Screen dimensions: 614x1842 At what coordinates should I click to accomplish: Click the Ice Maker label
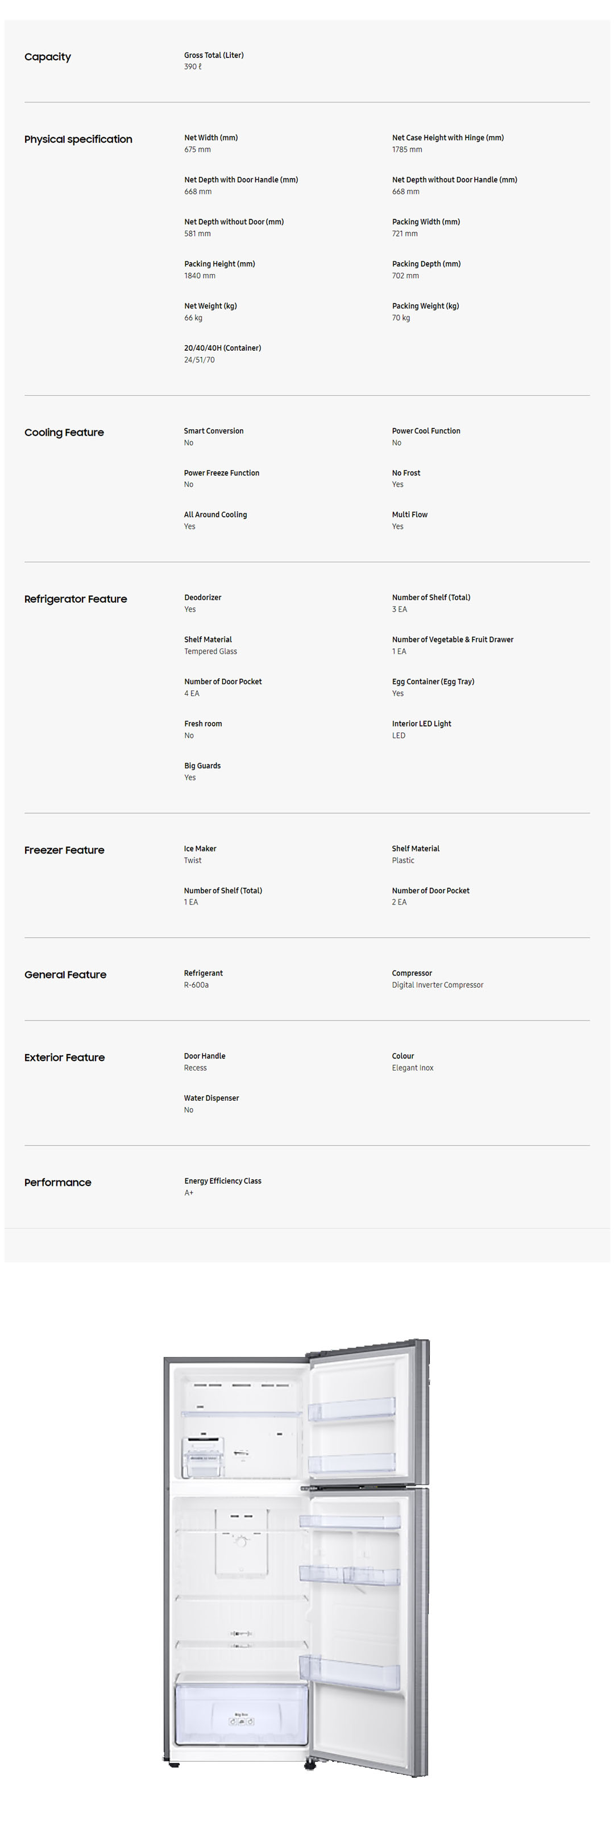point(200,849)
